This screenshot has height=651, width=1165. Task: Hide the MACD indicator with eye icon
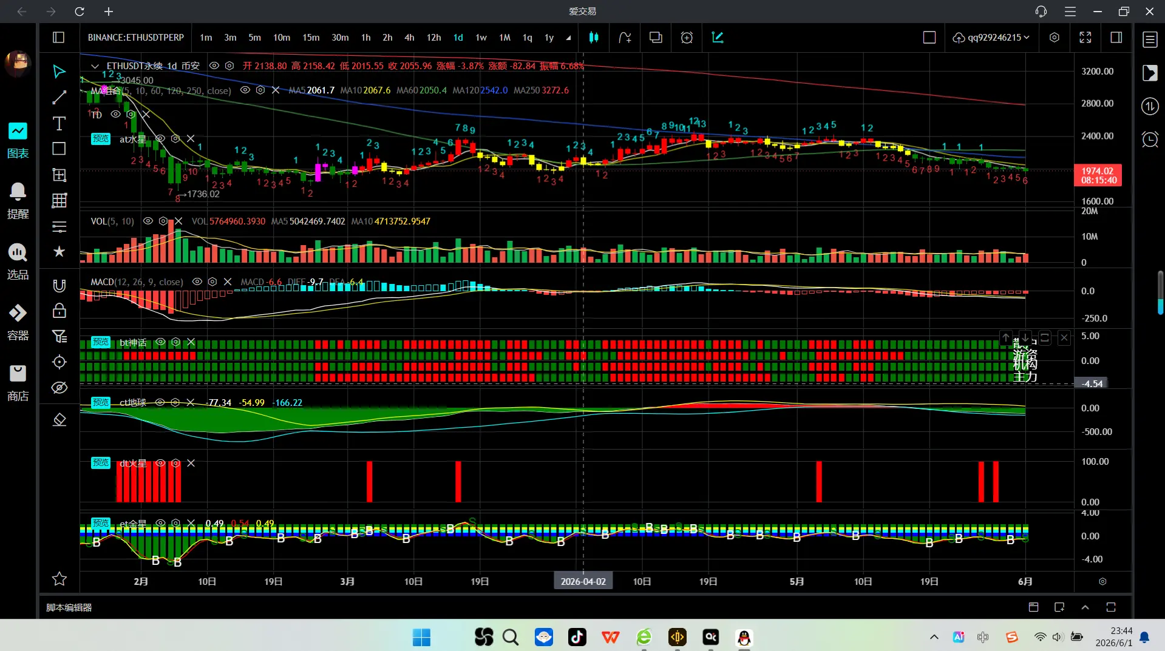197,282
